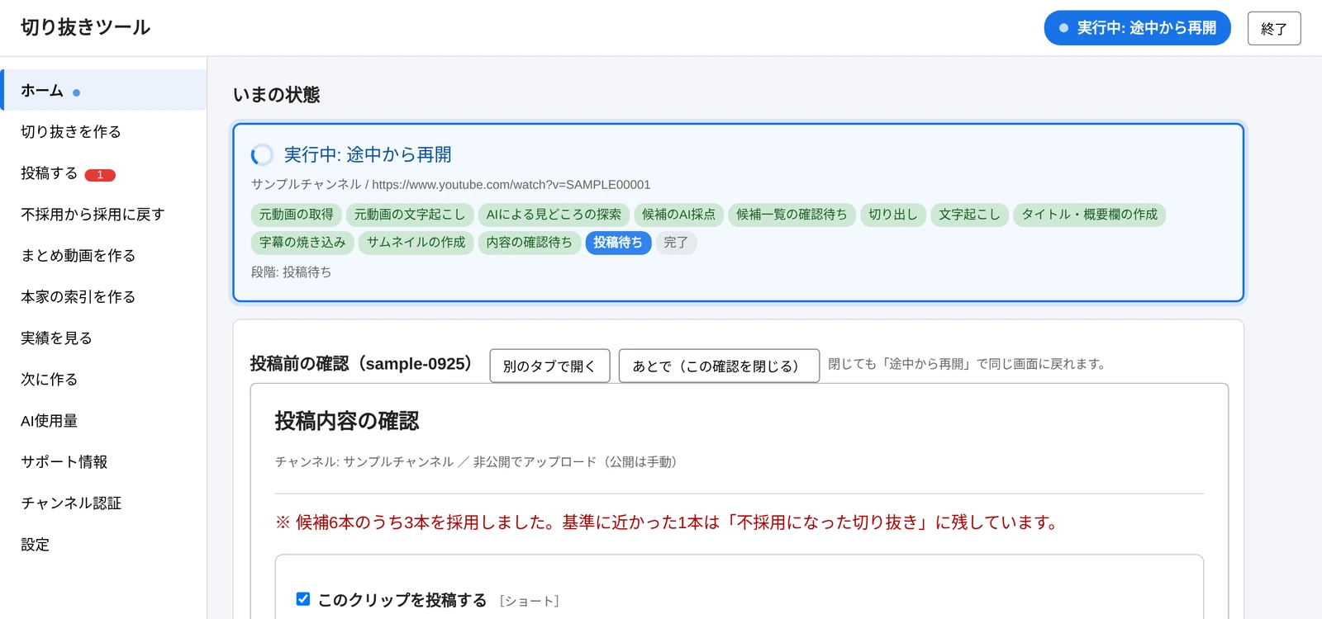This screenshot has height=619, width=1322.
Task: Click the 段階: 投稿待ち text
Action: point(292,272)
